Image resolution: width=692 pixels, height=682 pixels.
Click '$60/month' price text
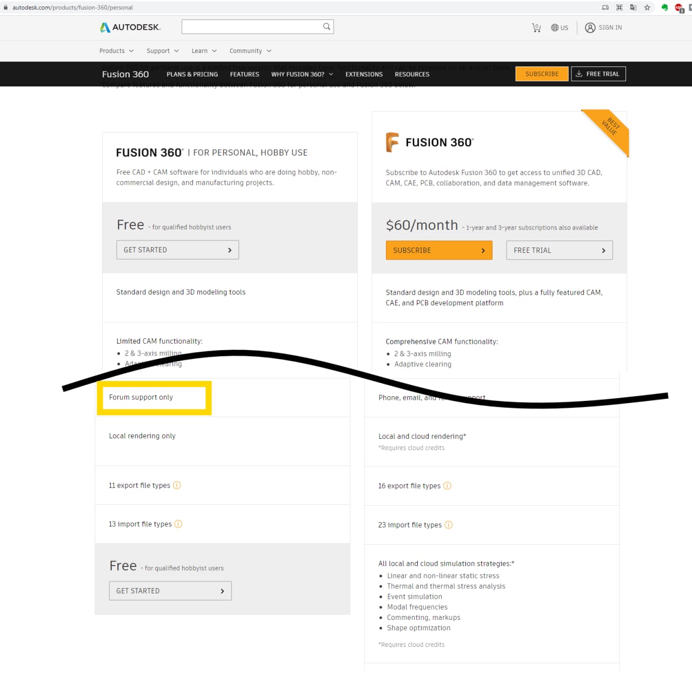pos(422,225)
